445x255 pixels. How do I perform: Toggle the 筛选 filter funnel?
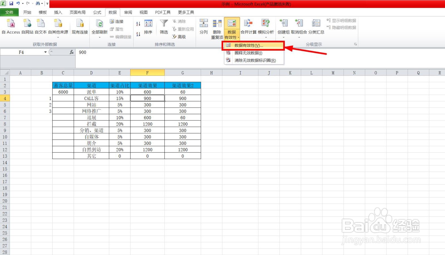coord(164,27)
